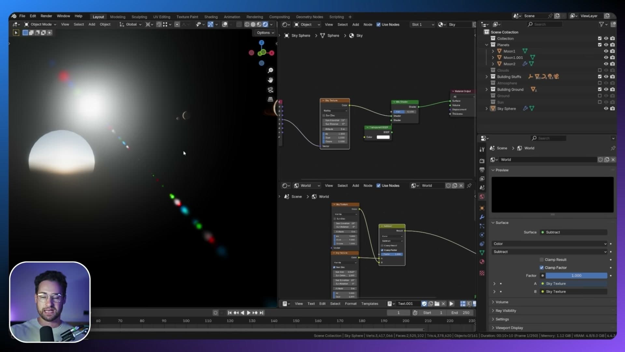Switch to the Shading workspace tab
The image size is (625, 352).
(x=211, y=17)
